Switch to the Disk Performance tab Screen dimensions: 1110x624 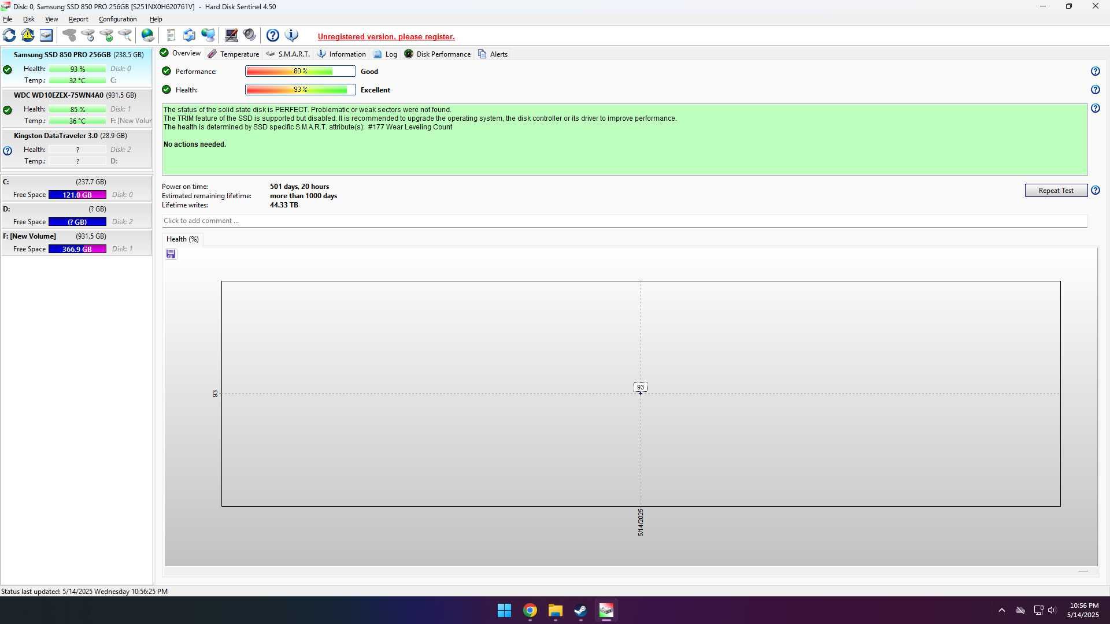point(438,54)
